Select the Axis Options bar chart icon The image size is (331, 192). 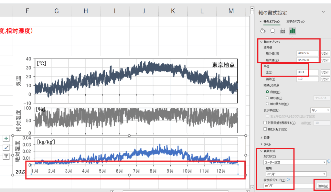[x=292, y=31]
